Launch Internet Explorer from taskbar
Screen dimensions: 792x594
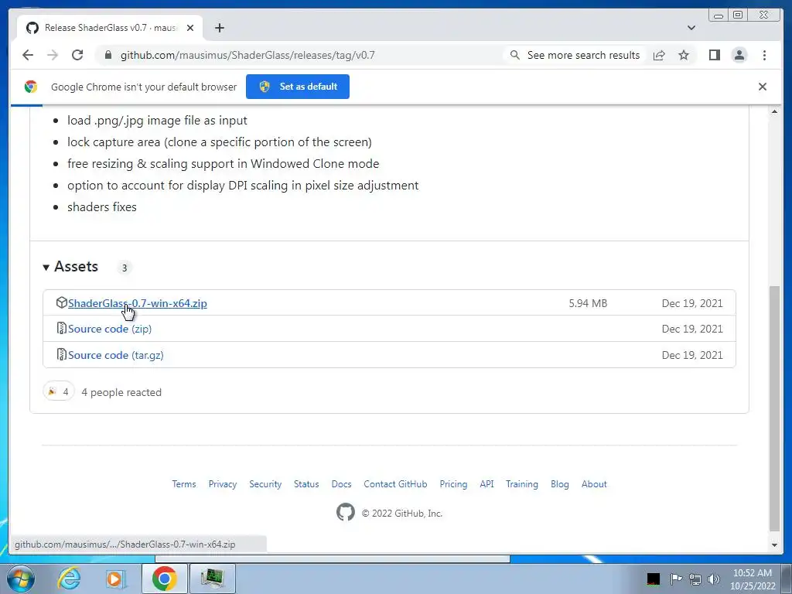[x=69, y=579]
